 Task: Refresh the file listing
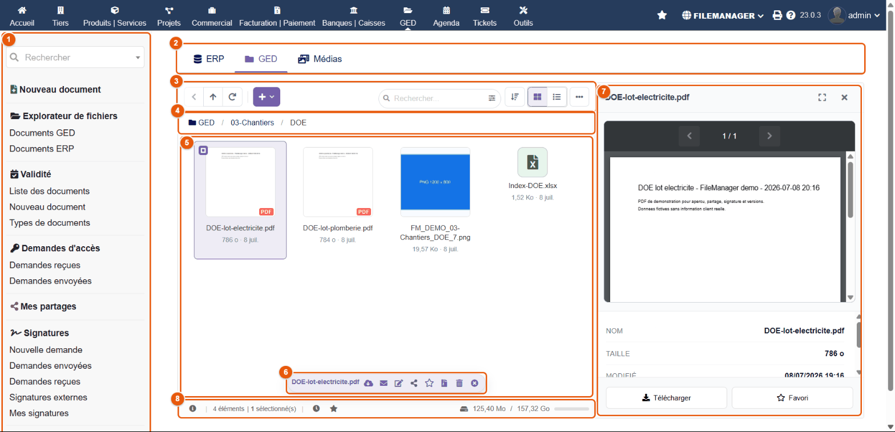(x=232, y=97)
